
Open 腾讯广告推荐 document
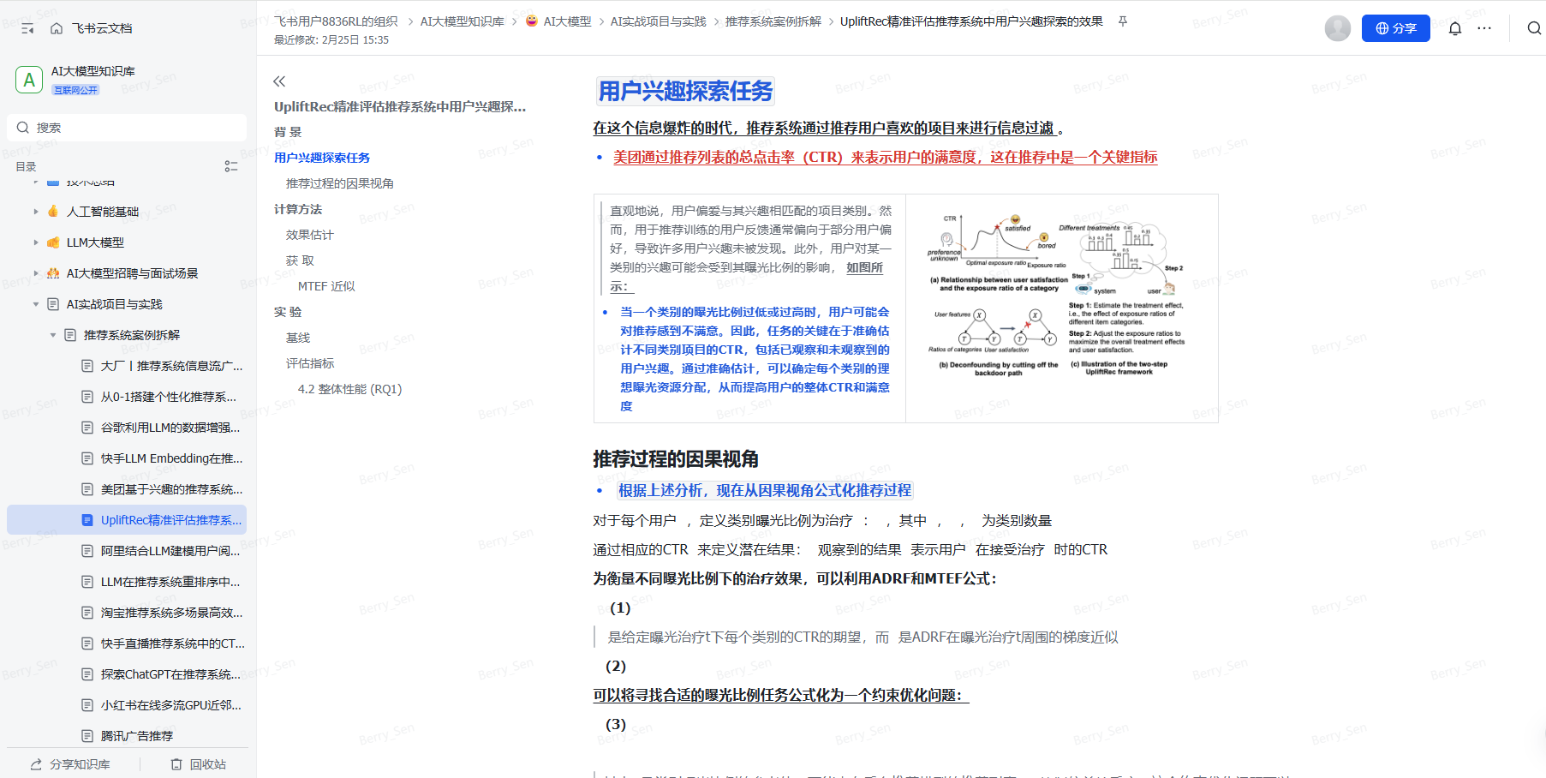[x=137, y=736]
